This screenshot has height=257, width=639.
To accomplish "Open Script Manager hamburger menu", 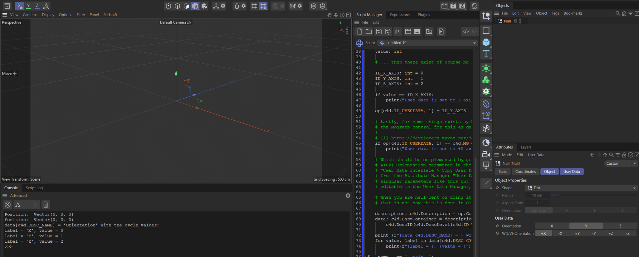I will click(357, 22).
